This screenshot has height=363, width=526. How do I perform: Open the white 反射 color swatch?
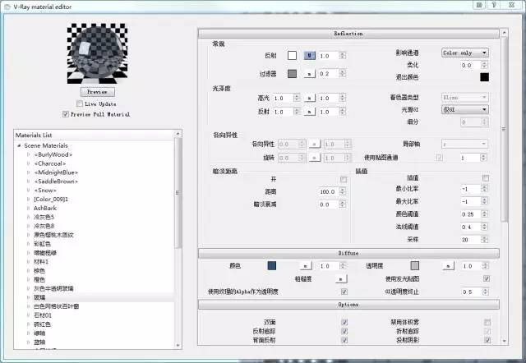[292, 55]
